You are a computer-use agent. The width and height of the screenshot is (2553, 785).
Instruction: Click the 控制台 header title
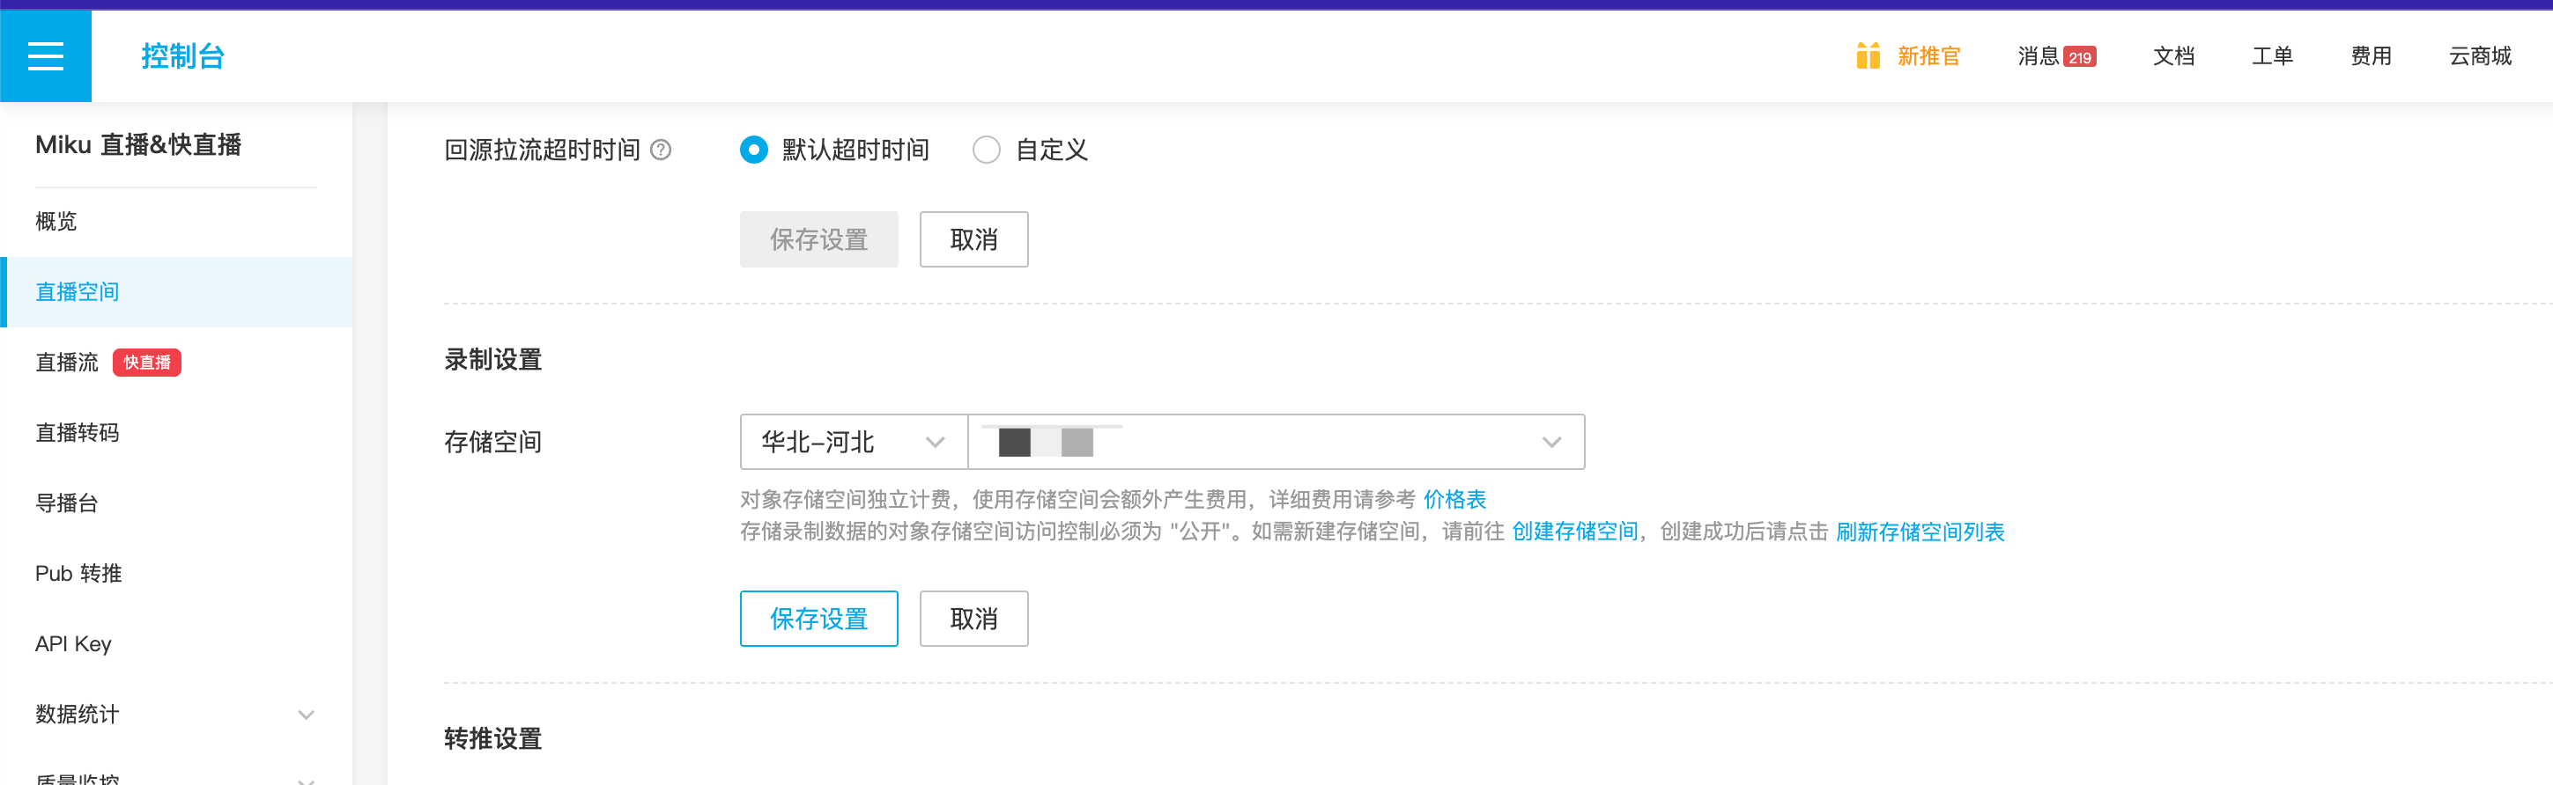pyautogui.click(x=183, y=56)
